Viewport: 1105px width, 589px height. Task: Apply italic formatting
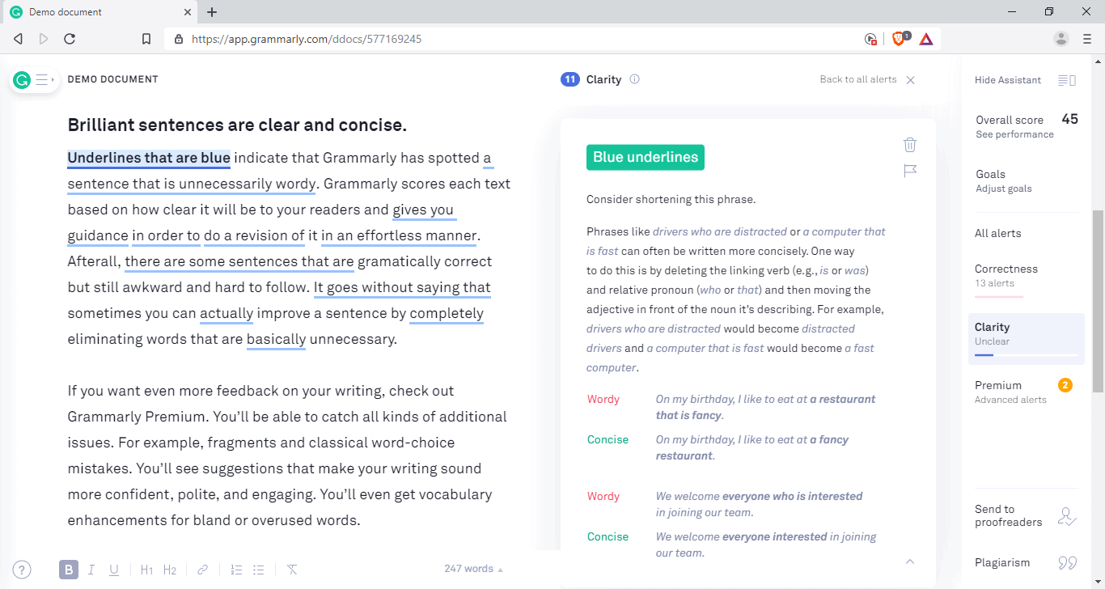click(x=91, y=570)
